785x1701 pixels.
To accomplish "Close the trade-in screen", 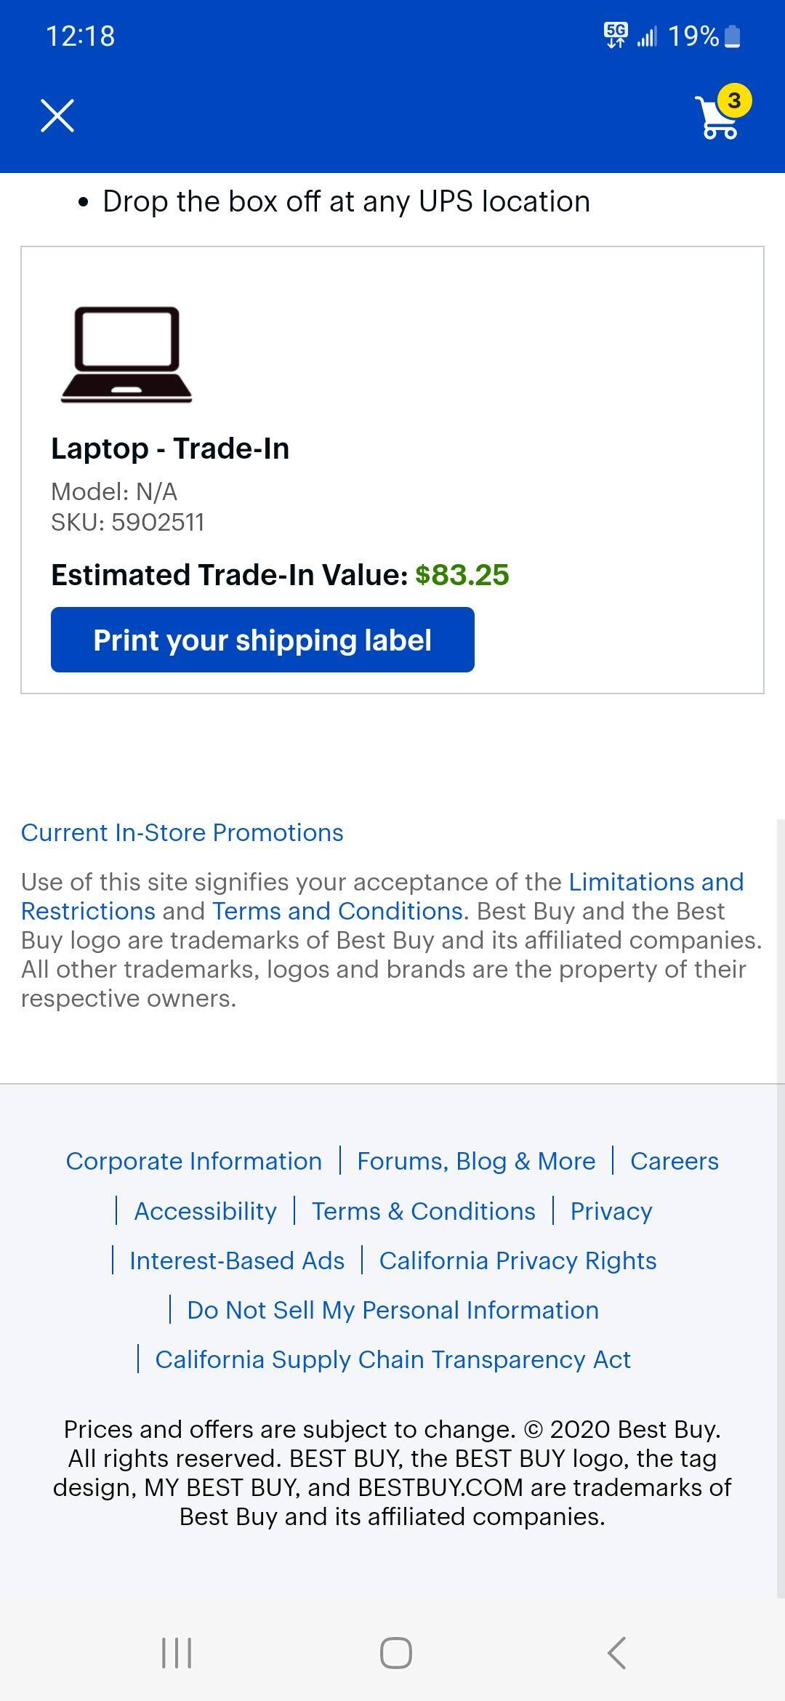I will coord(58,114).
